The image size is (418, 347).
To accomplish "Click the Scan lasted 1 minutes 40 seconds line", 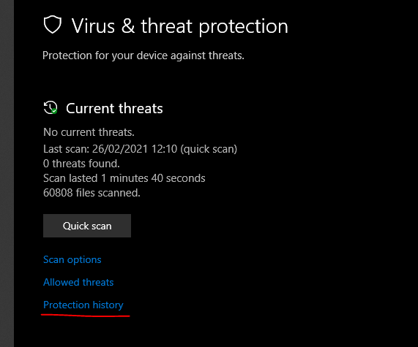I will click(124, 178).
